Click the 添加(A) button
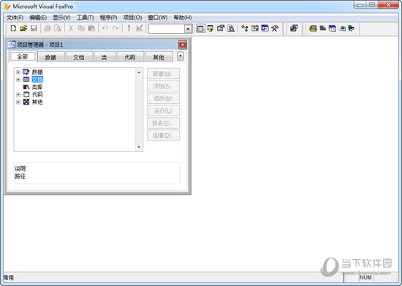This screenshot has height=286, width=402. pos(163,86)
